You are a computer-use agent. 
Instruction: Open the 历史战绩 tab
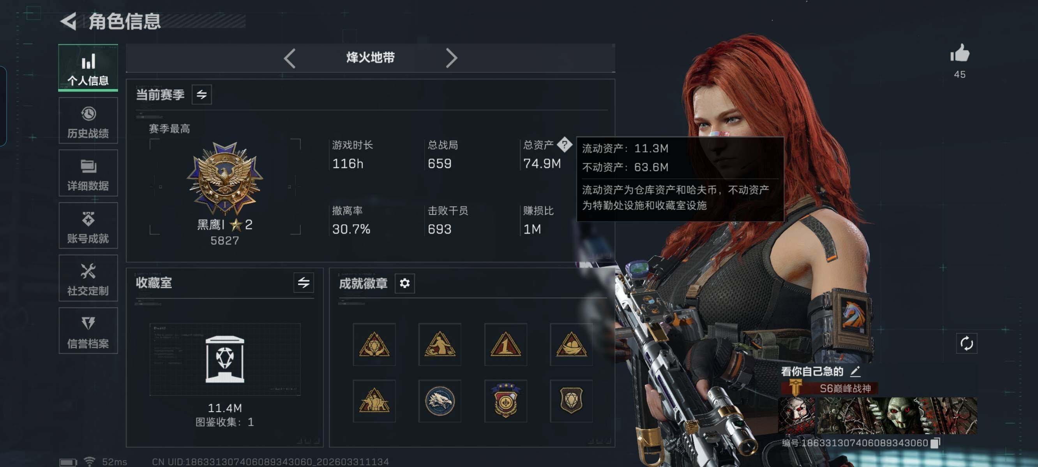pyautogui.click(x=88, y=121)
